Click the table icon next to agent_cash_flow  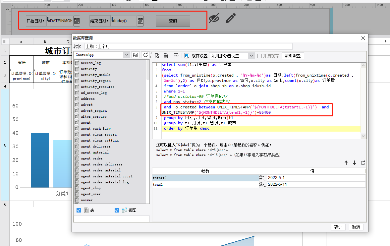click(77, 129)
